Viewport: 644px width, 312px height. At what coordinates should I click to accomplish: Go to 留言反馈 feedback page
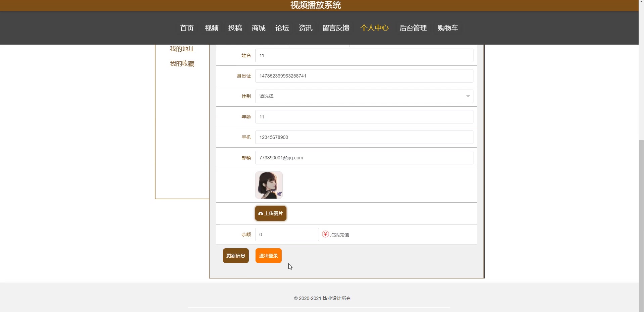(336, 28)
